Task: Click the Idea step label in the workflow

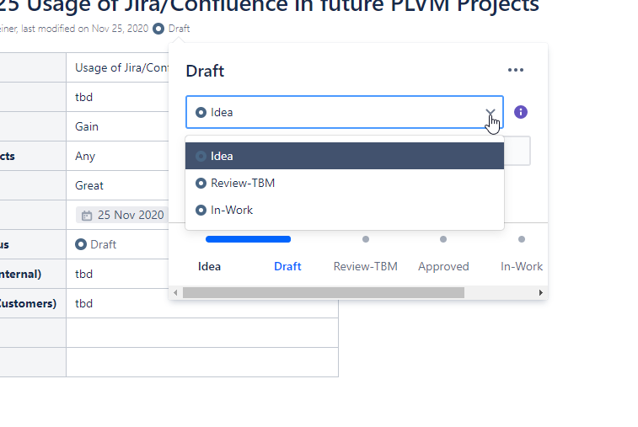Action: (209, 266)
